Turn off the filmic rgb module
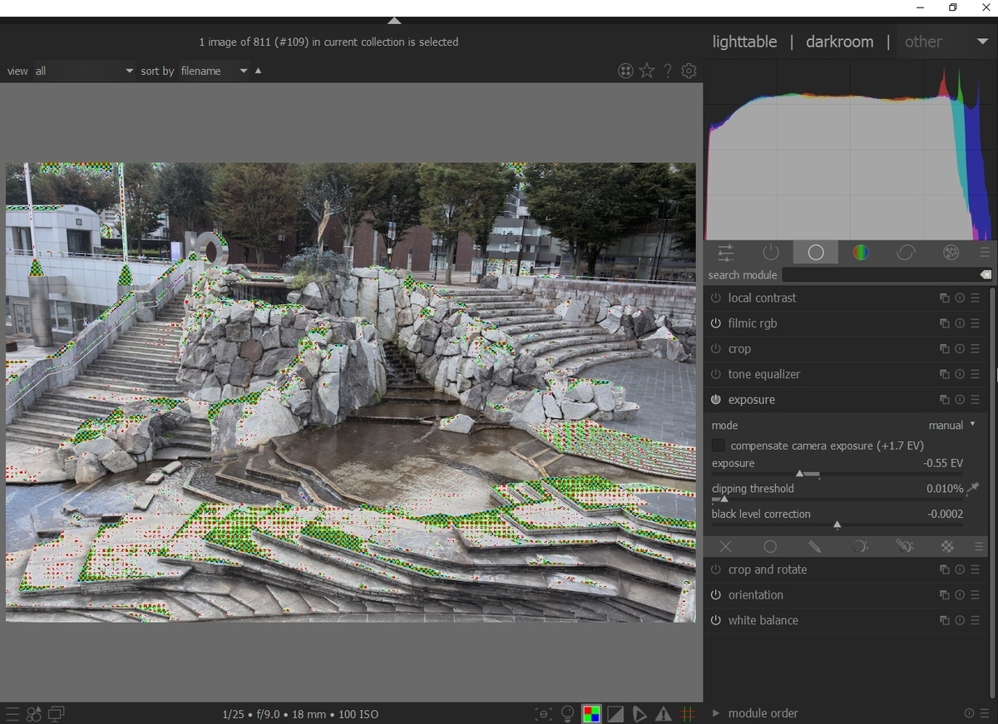998x724 pixels. (x=715, y=323)
